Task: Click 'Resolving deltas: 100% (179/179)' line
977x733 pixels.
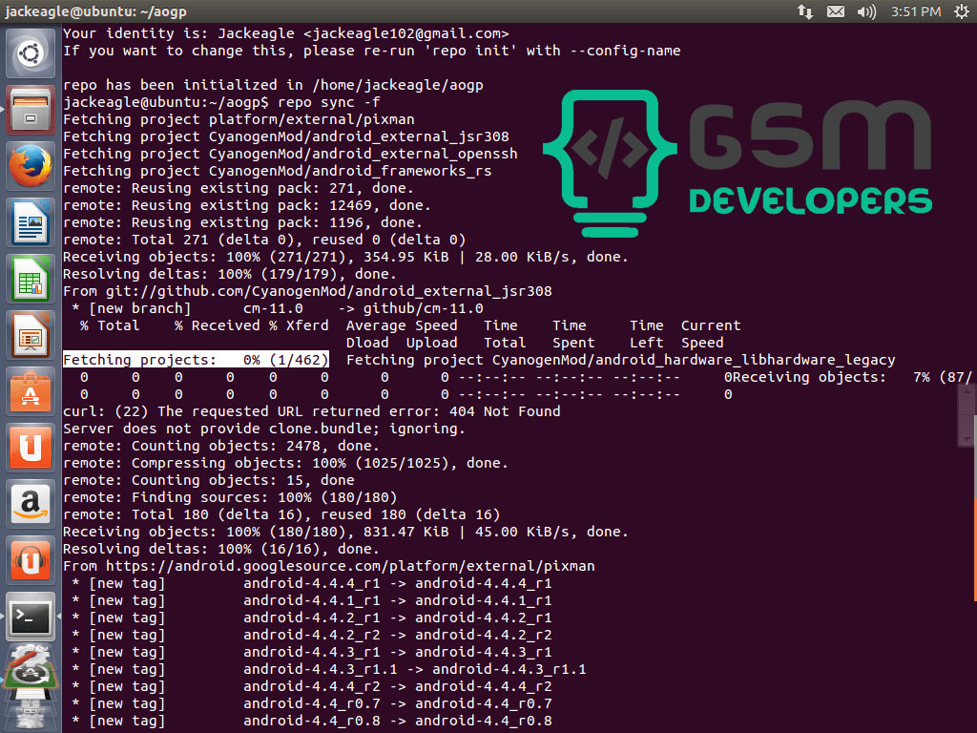Action: pyautogui.click(x=230, y=274)
